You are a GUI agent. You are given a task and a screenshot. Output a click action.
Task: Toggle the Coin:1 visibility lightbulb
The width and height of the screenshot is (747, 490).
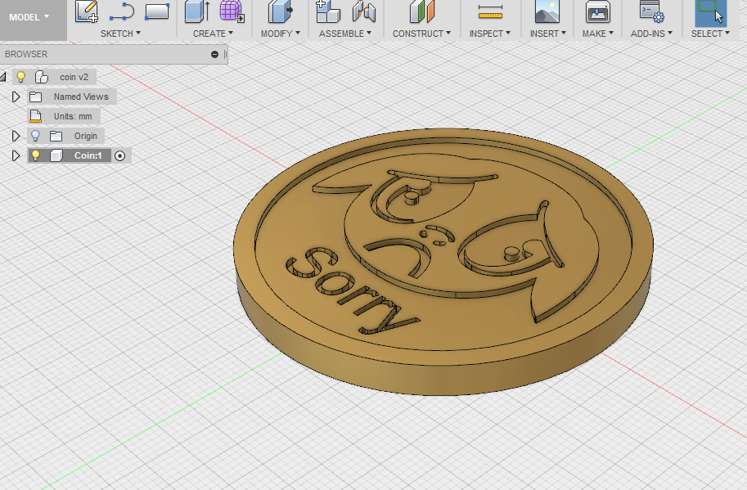[x=35, y=155]
